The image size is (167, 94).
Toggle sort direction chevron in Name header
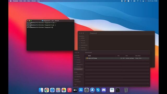coord(116,56)
